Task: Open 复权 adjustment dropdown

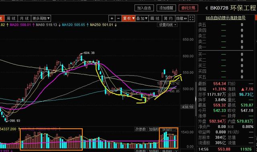Action: (128, 18)
